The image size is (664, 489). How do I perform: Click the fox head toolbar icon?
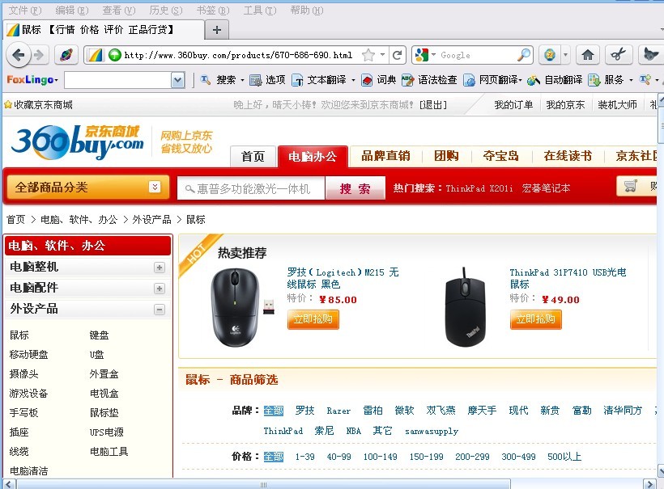coord(650,55)
